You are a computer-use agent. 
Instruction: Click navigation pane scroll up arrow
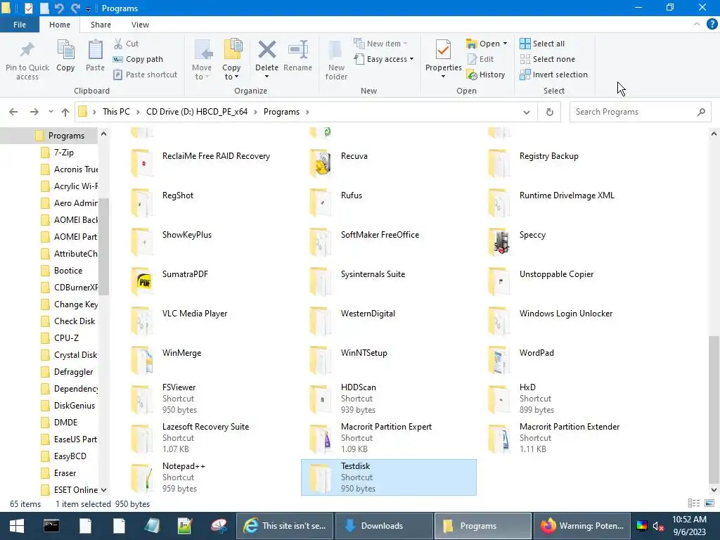coord(104,134)
